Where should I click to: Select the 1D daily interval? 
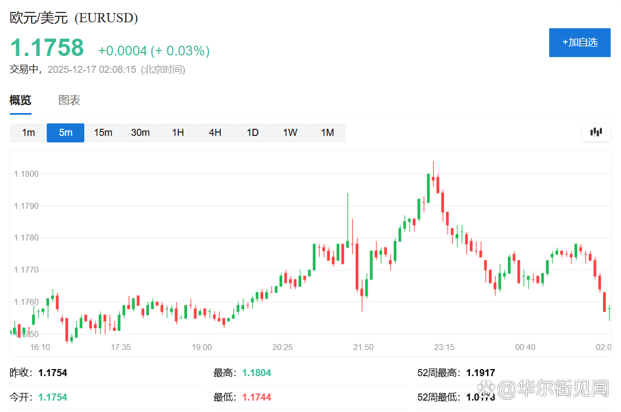click(x=252, y=133)
